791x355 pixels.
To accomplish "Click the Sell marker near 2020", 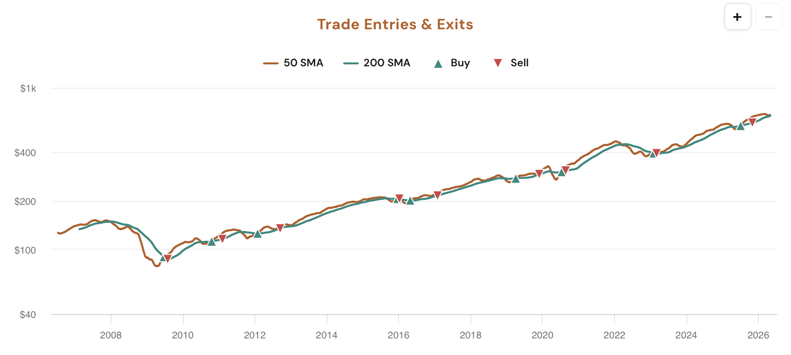I will 539,173.
